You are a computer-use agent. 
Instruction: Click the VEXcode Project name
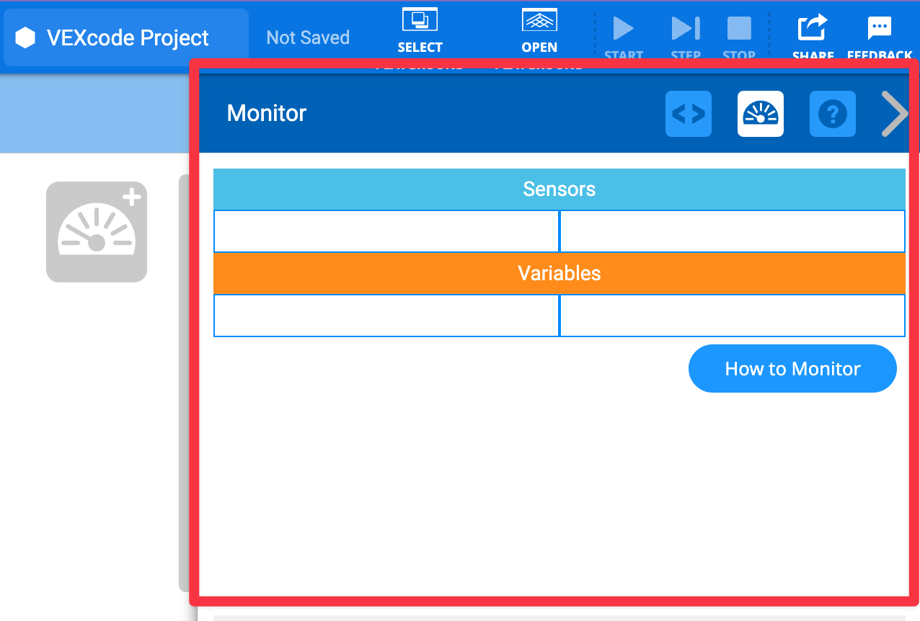point(128,38)
